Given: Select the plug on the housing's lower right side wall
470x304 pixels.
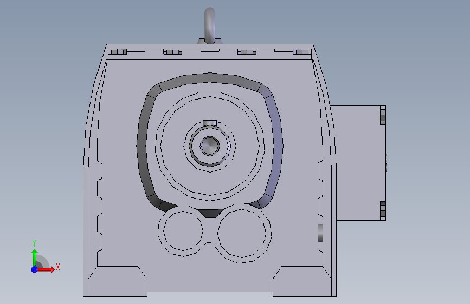Looking at the screenshot, I should [x=320, y=233].
